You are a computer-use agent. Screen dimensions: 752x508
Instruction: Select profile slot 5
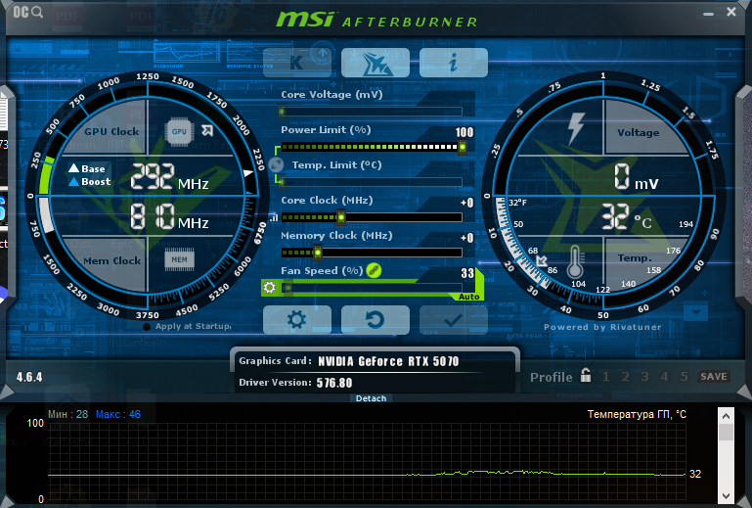coord(684,377)
